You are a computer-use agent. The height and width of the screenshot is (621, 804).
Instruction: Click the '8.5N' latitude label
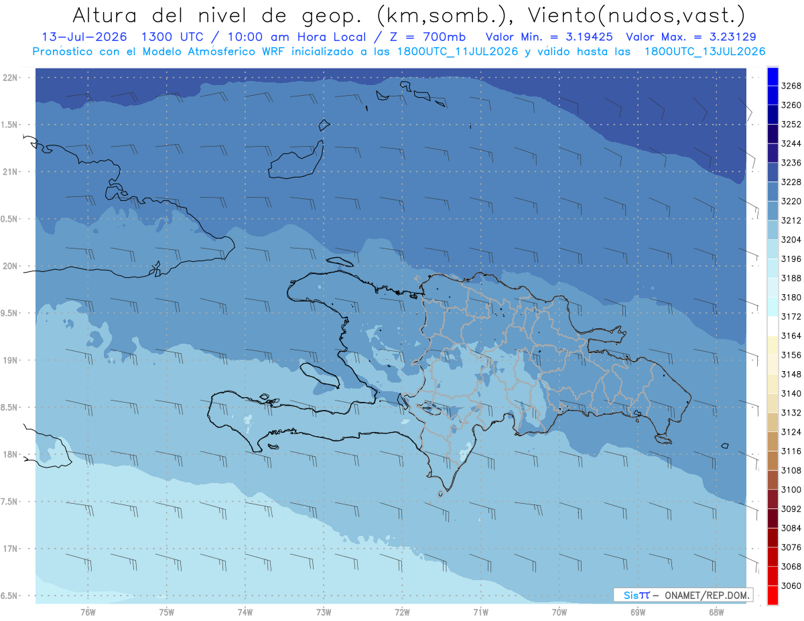pos(9,407)
